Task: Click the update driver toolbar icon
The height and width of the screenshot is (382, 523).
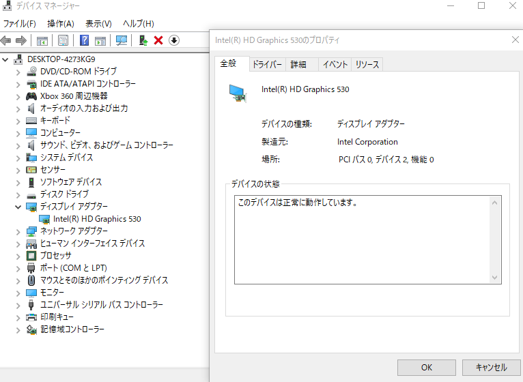Action: [143, 40]
